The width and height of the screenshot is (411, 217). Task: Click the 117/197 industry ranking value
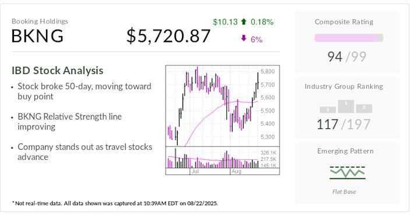coord(343,124)
